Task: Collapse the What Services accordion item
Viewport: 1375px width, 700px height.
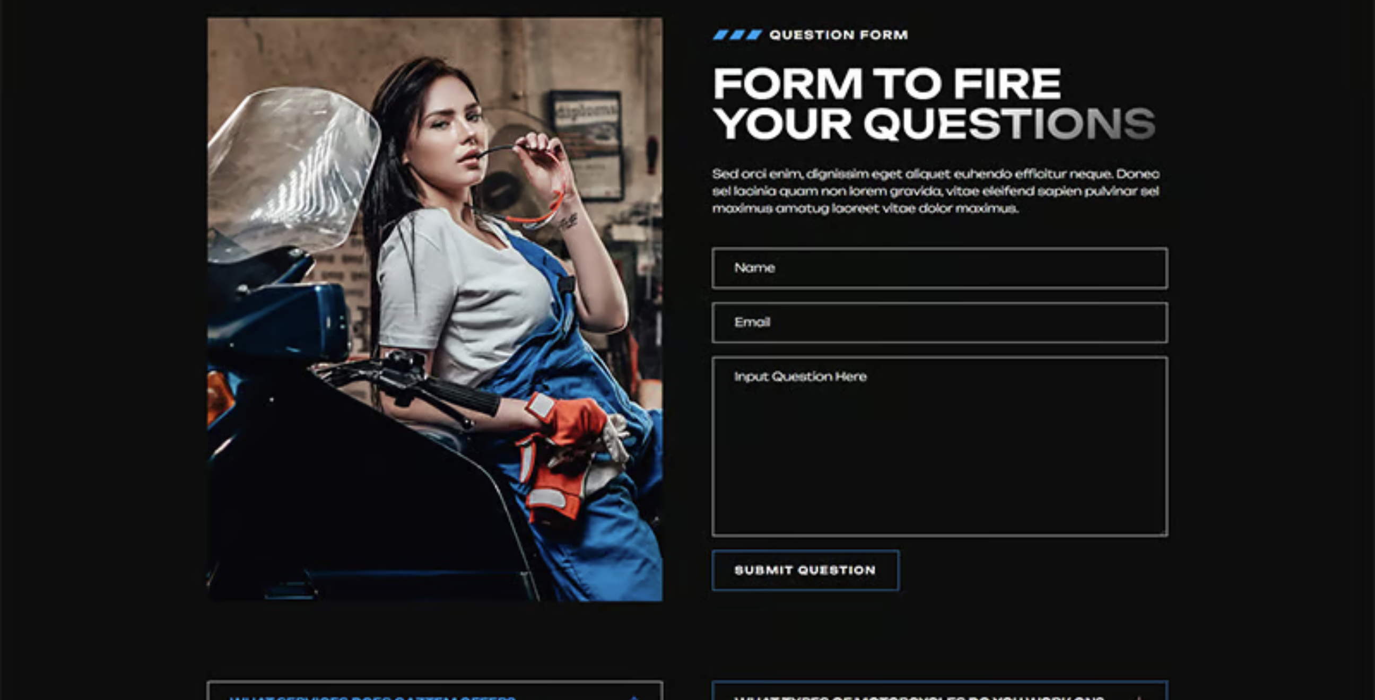Action: (x=434, y=692)
